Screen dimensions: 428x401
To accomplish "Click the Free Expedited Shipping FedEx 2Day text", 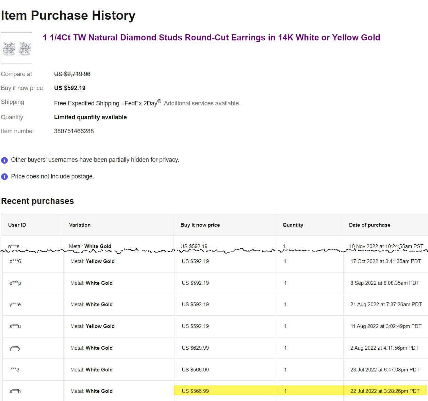I will [x=108, y=103].
